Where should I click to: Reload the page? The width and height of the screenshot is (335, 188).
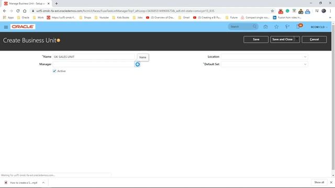(x=18, y=11)
